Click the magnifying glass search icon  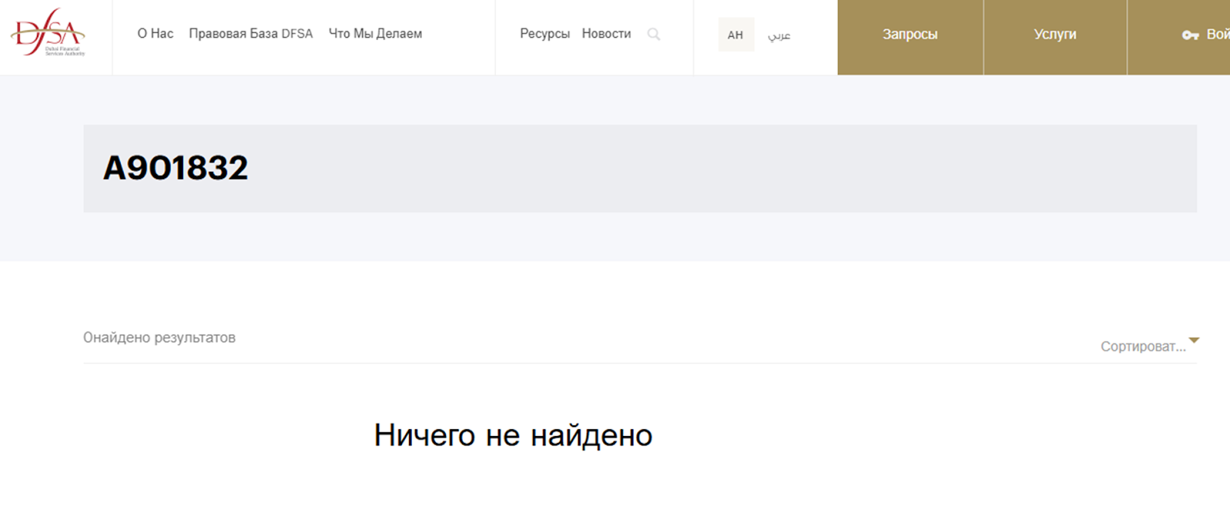[x=653, y=34]
